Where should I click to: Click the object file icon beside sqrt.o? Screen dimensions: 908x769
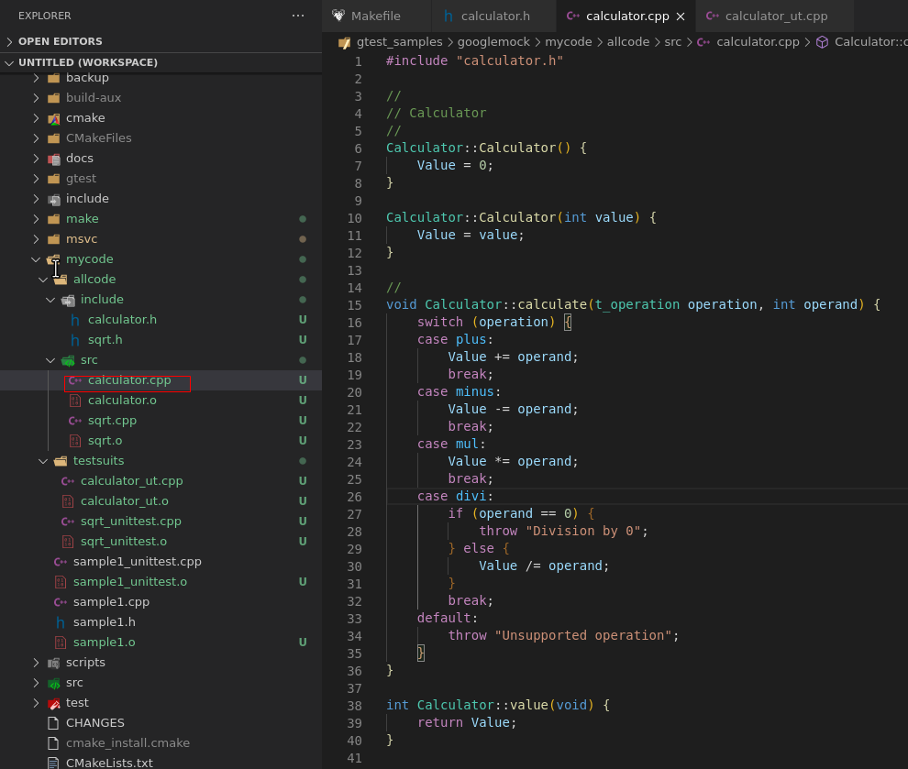tap(75, 441)
